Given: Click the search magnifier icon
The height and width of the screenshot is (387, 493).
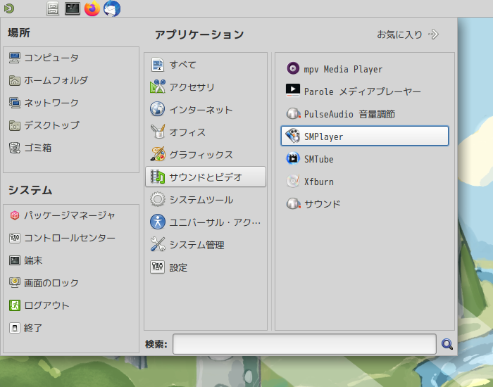Looking at the screenshot, I should coord(447,344).
